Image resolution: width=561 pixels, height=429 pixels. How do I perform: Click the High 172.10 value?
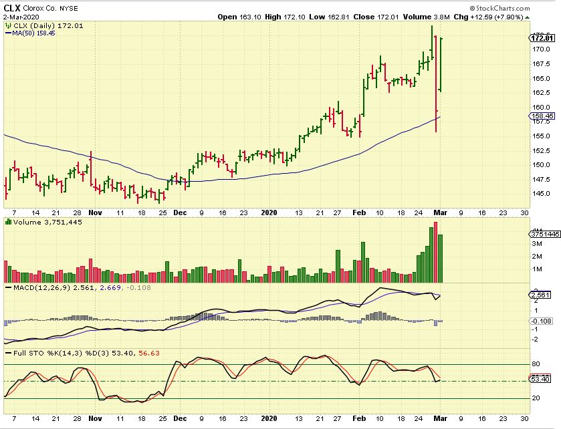coord(285,17)
